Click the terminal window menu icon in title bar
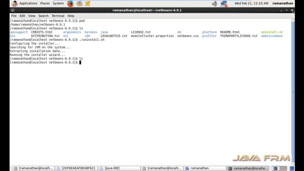This screenshot has height=171, width=304. coord(13,10)
